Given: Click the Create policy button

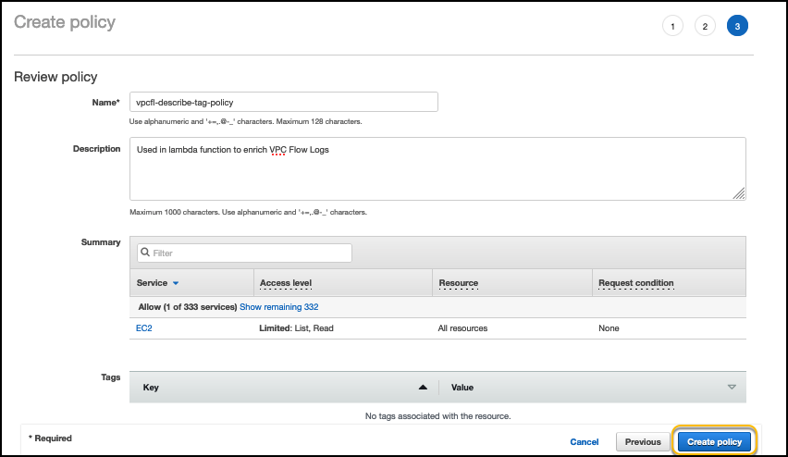Looking at the screenshot, I should [714, 442].
